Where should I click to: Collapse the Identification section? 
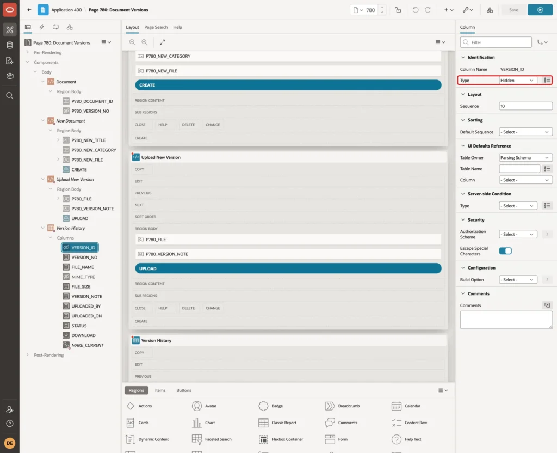coord(463,57)
